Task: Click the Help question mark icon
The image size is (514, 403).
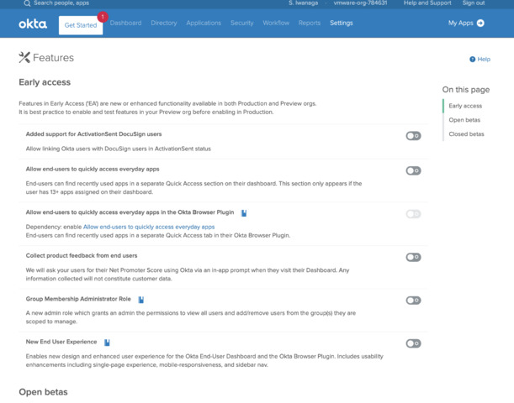Action: 473,60
